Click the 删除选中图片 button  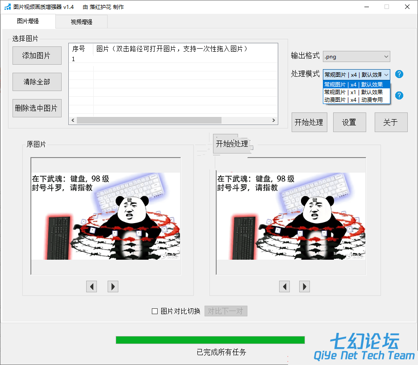tap(37, 108)
